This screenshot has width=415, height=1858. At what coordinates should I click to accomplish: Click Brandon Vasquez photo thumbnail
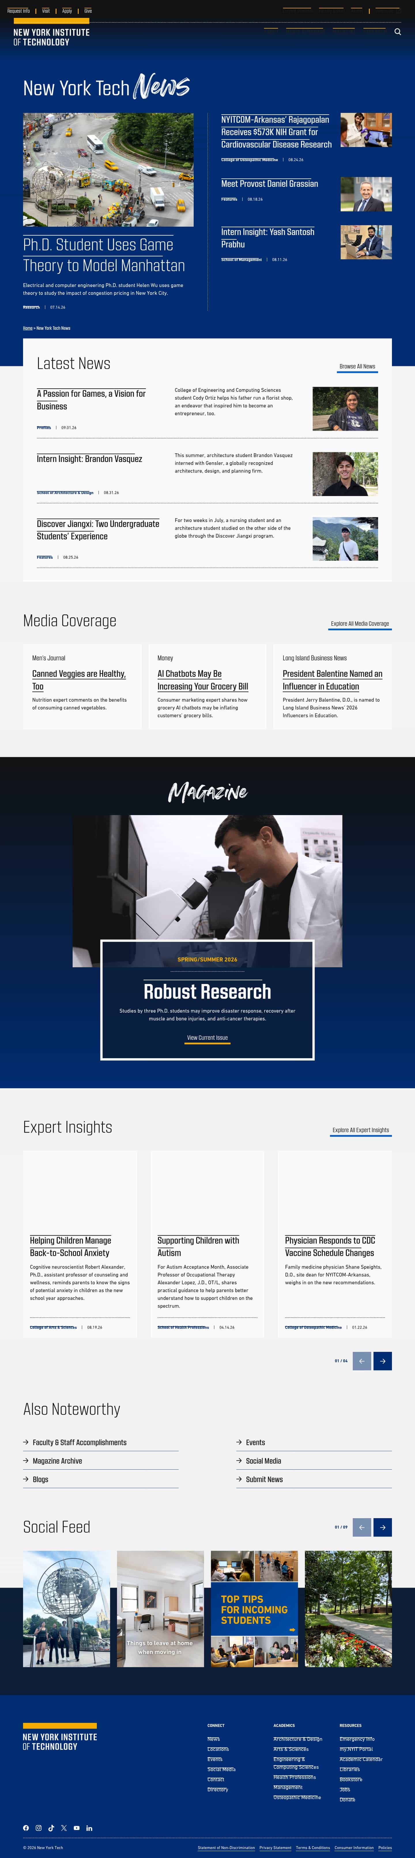(345, 474)
